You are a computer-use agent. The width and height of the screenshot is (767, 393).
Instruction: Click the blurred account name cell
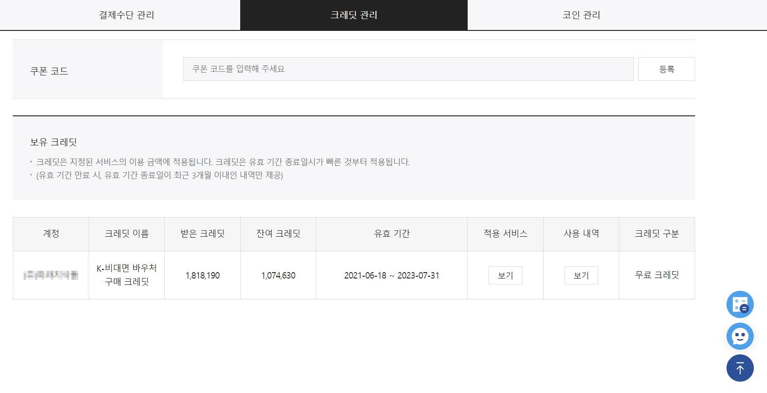point(51,275)
